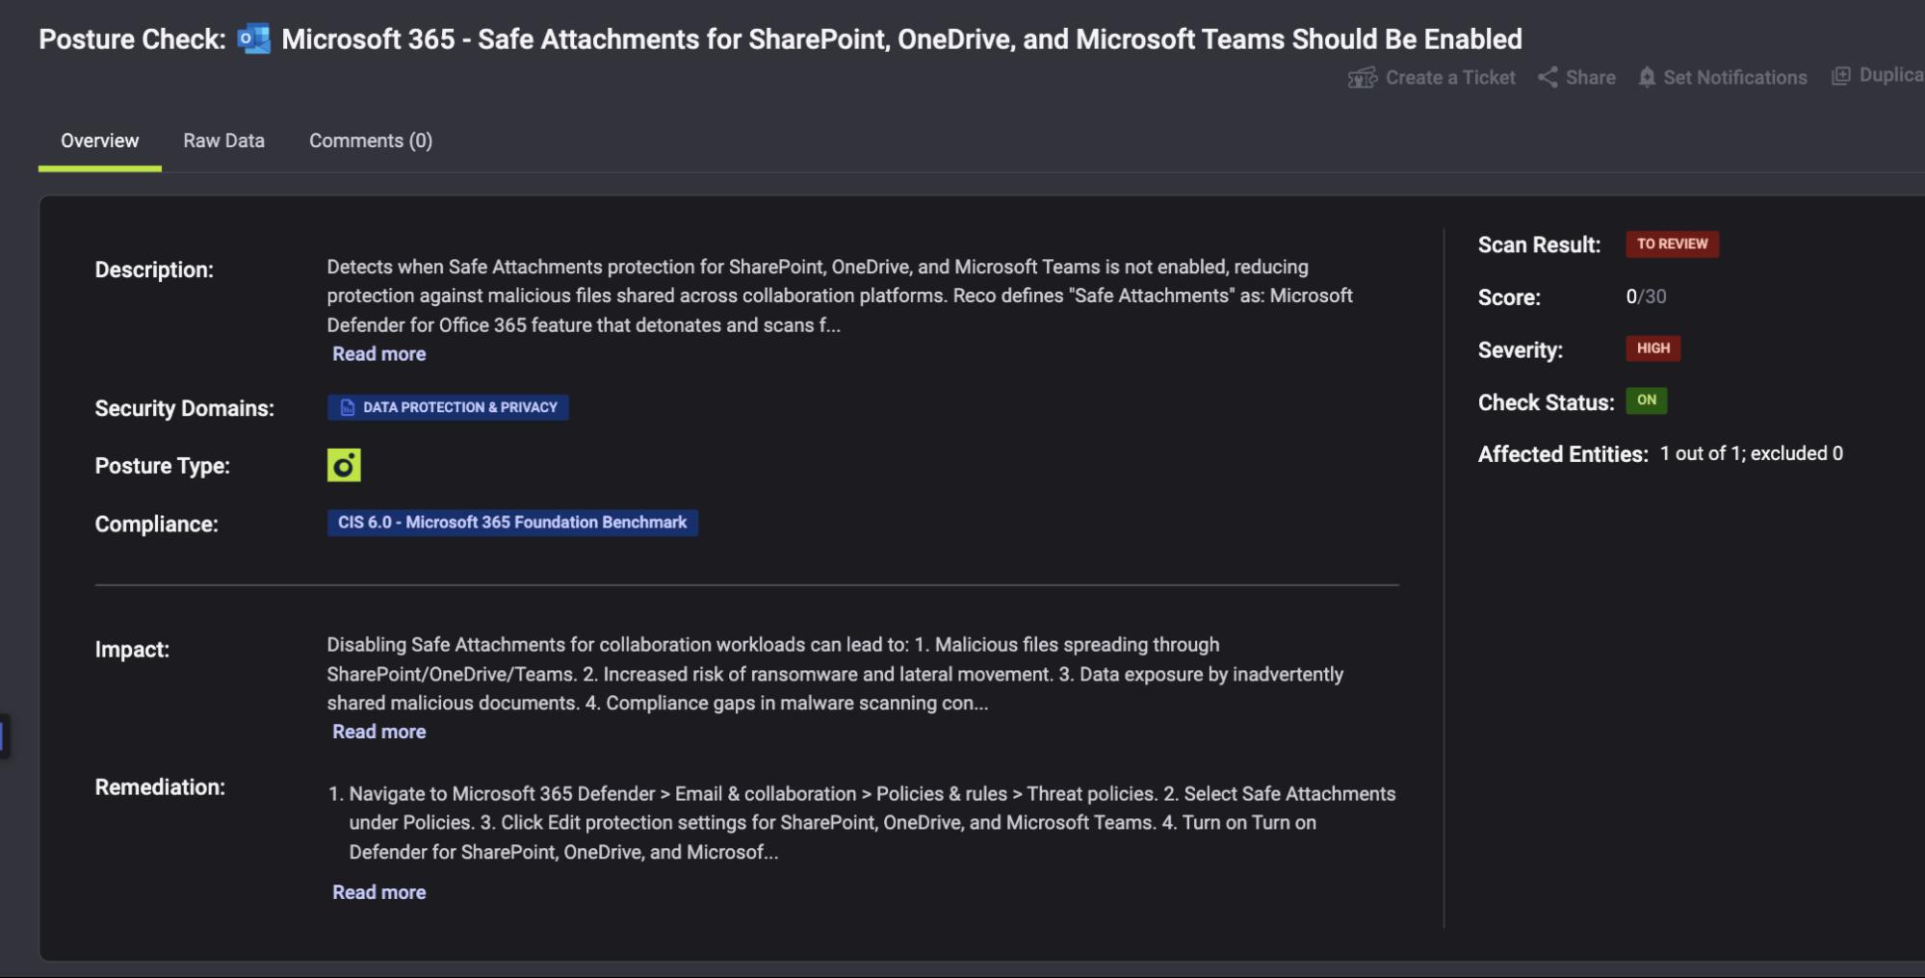Expand the Impact section via Read more
1925x978 pixels.
pyautogui.click(x=377, y=731)
